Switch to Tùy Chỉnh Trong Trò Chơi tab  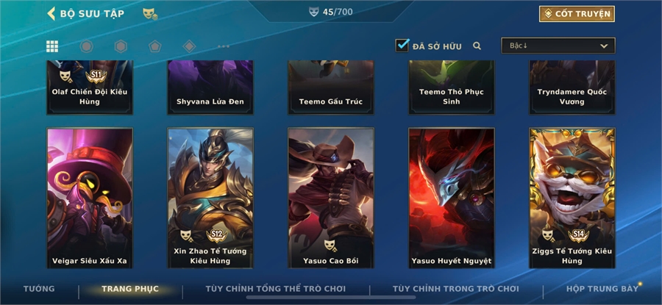[455, 289]
